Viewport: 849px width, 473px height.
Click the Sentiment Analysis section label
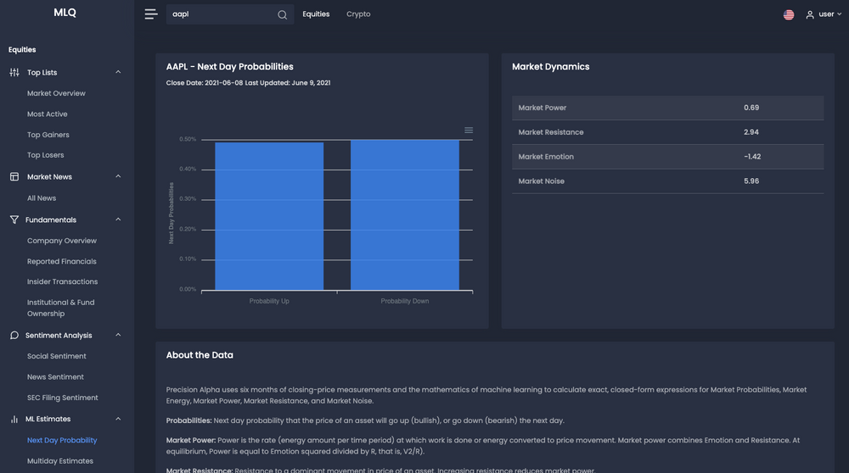coord(59,335)
